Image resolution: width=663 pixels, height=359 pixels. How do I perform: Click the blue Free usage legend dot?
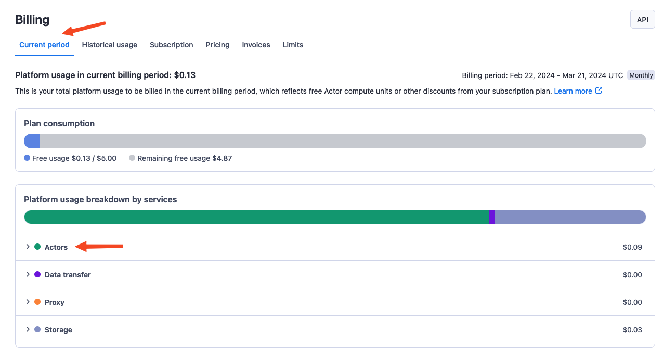[x=27, y=158]
